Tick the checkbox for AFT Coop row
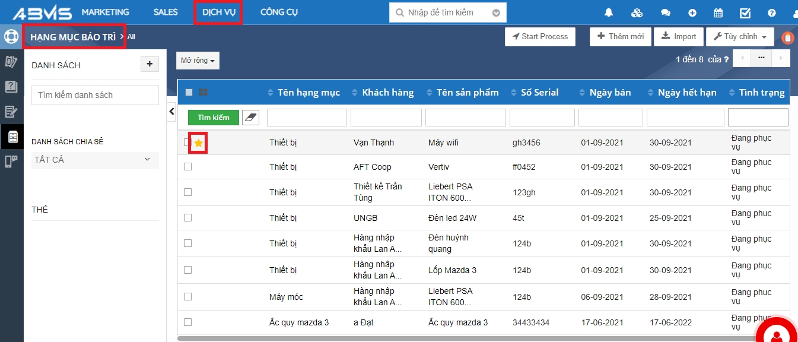 point(187,167)
